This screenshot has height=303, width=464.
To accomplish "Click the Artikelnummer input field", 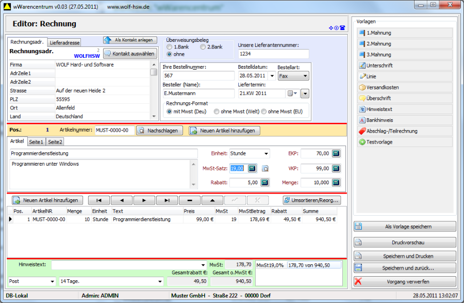I will 114,131.
